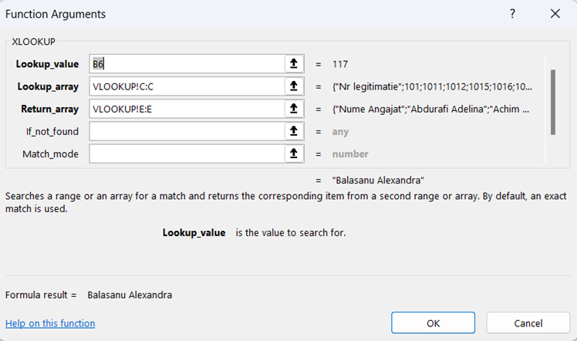Click the bold Lookup_value argument label
Viewport: 577px width, 341px height.
click(x=46, y=64)
